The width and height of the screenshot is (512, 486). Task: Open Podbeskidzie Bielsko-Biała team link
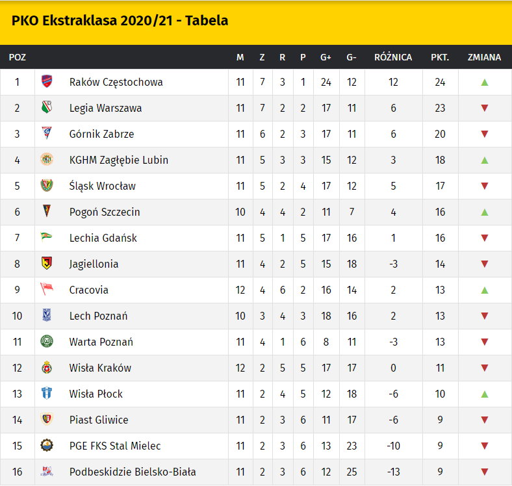point(133,472)
